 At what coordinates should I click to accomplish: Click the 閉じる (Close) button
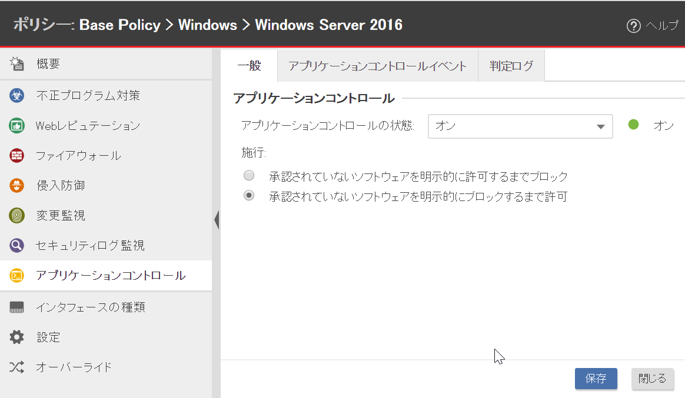(x=652, y=379)
